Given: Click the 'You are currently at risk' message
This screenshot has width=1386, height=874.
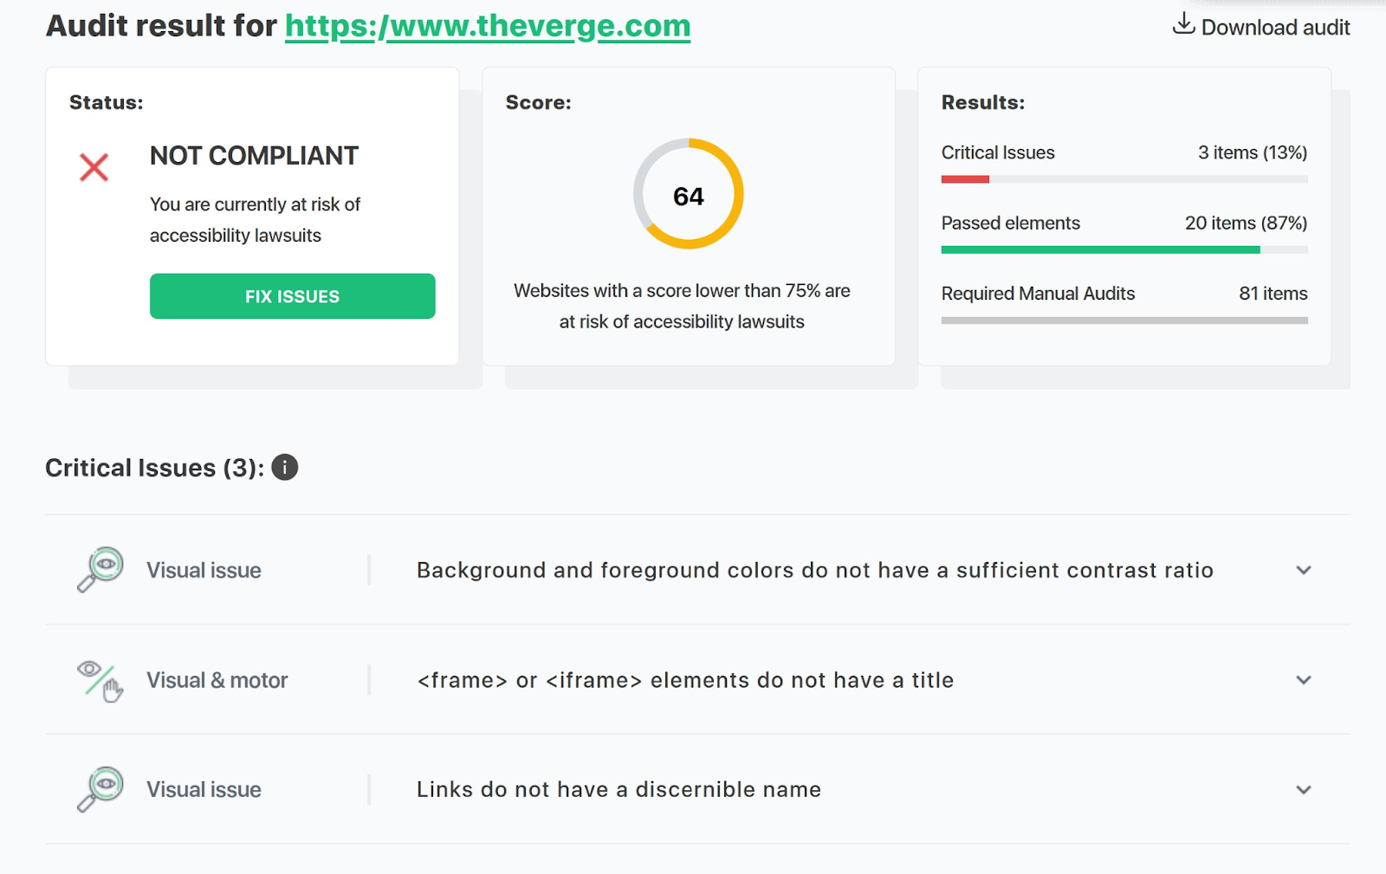Looking at the screenshot, I should point(255,220).
